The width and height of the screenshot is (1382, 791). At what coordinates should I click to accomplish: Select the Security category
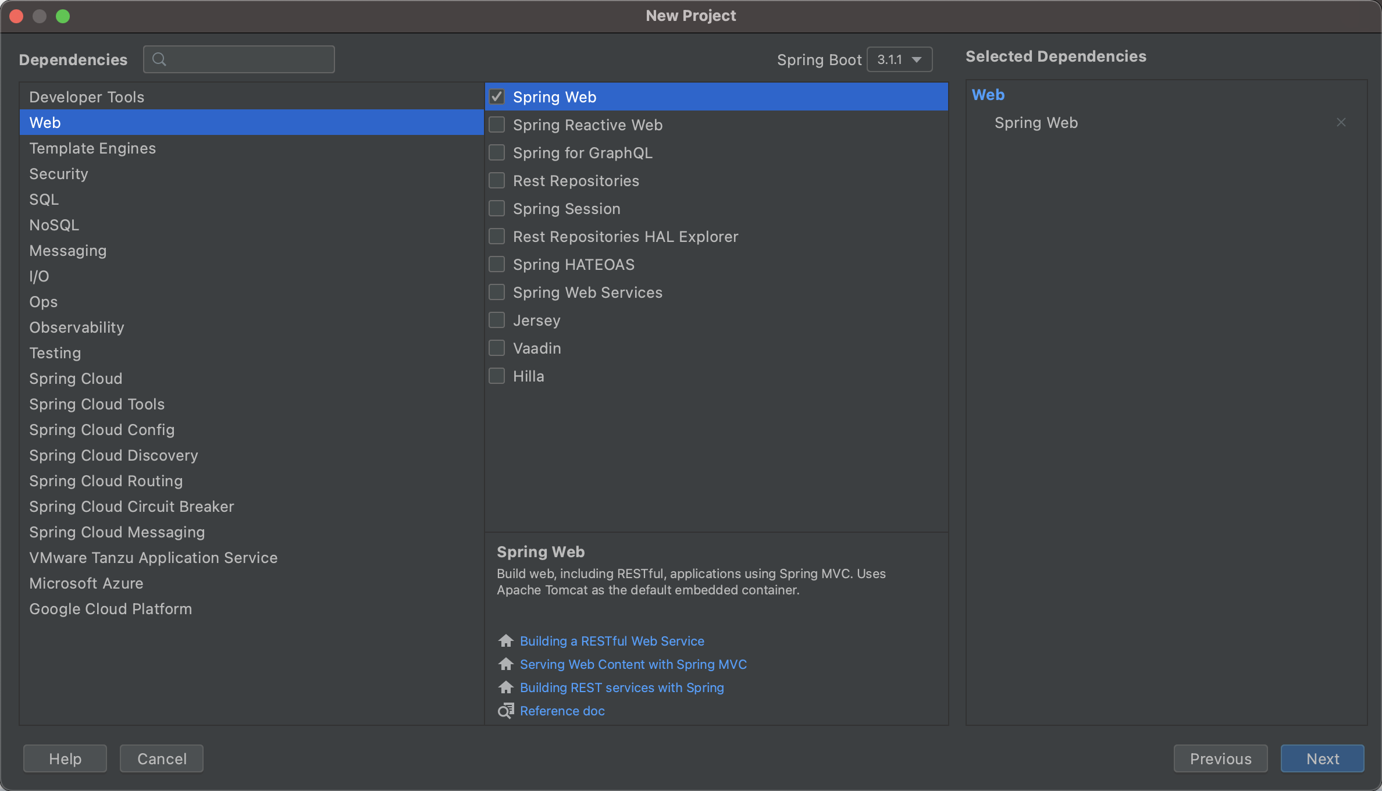[x=59, y=174]
